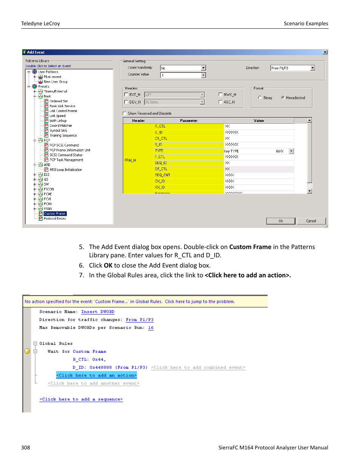Click the From P1/P3 direction link
Viewport: 360px width, 466px height.
(x=140, y=320)
